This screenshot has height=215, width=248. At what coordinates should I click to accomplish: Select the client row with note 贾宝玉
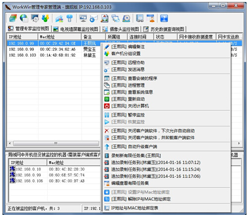pos(54,49)
